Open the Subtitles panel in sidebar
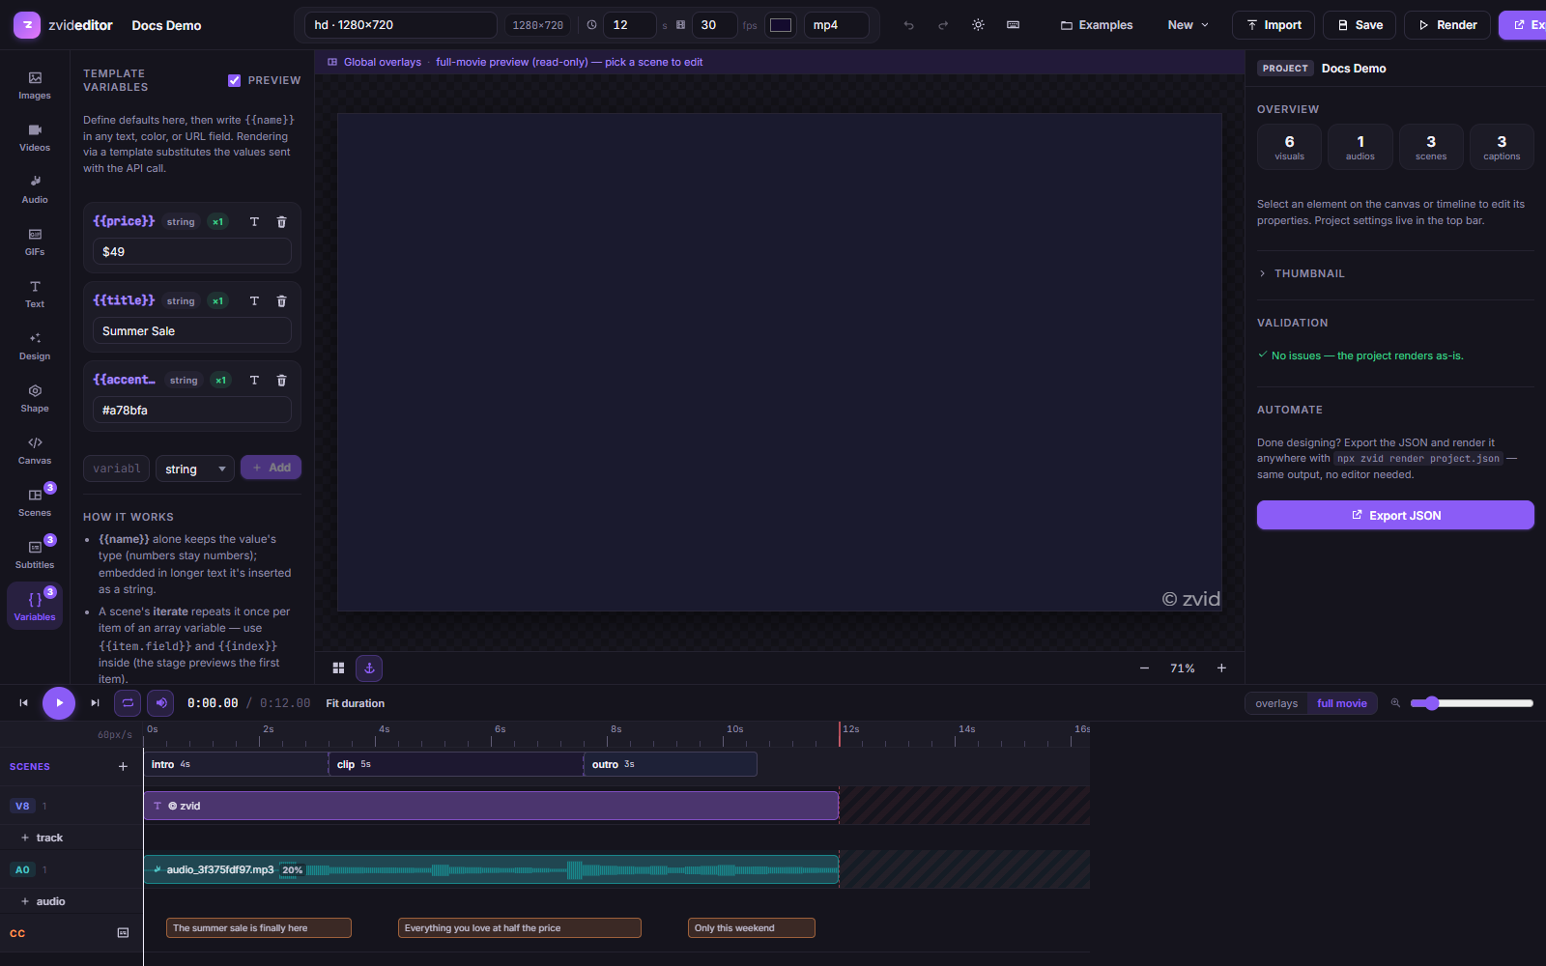Viewport: 1546px width, 966px height. pos(35,554)
